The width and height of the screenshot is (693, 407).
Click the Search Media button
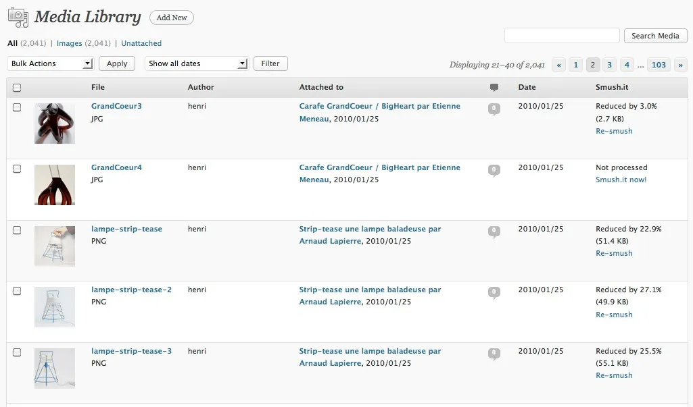pyautogui.click(x=655, y=36)
